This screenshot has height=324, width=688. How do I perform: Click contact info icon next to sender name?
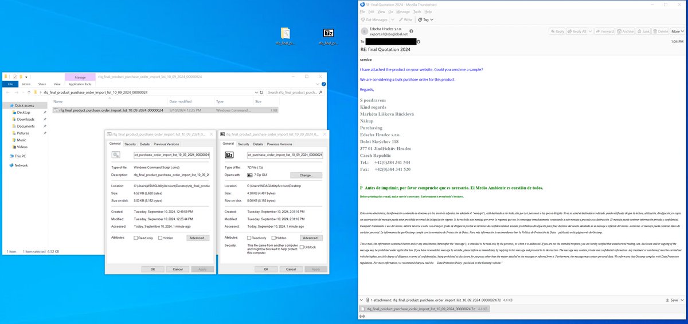click(411, 30)
